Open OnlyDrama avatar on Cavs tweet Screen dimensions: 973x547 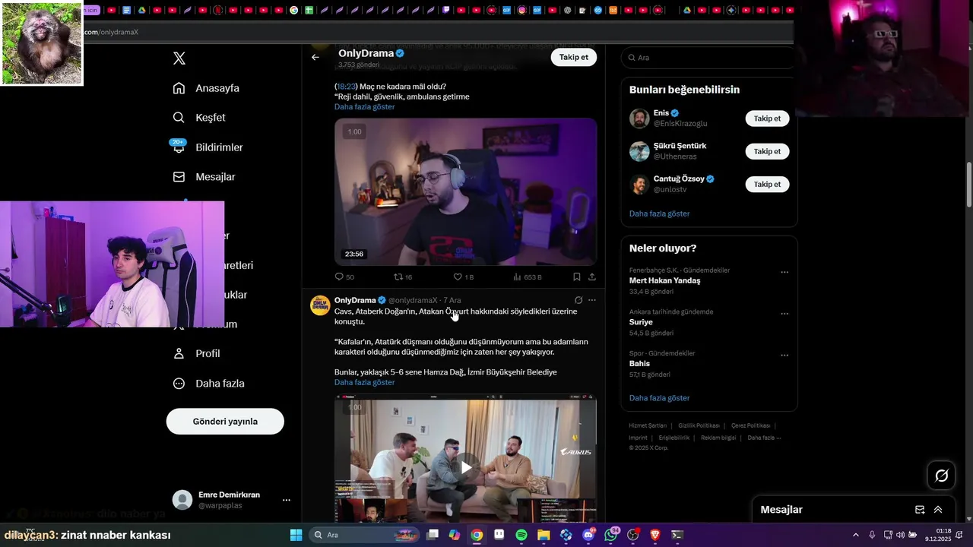(320, 305)
